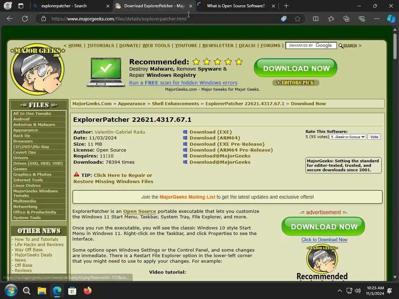Click the Open Source description link
The image size is (399, 299).
click(140, 211)
